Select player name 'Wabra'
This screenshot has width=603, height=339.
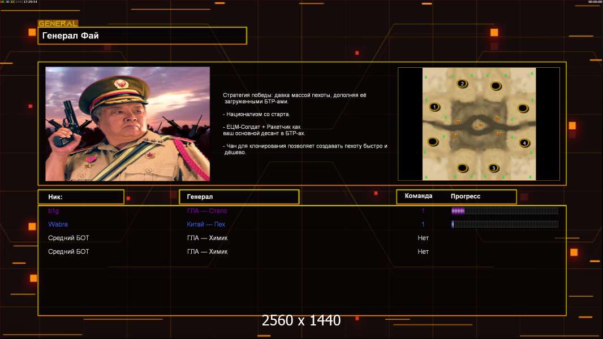coord(58,224)
